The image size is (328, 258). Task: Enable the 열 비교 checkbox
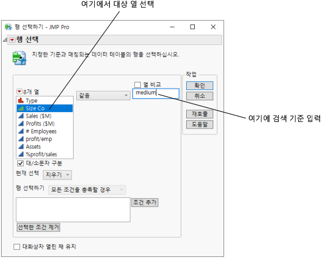pos(137,85)
